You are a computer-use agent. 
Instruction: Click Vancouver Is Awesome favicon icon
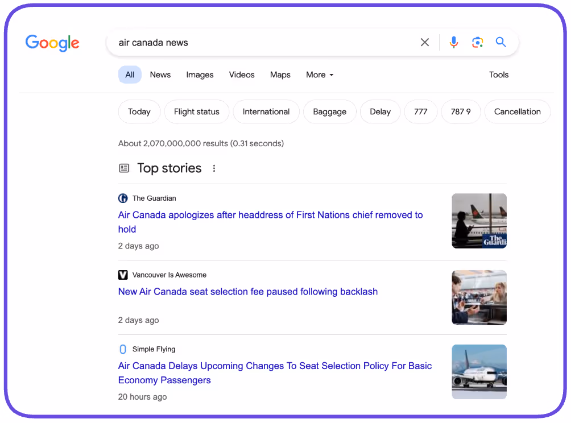[123, 275]
